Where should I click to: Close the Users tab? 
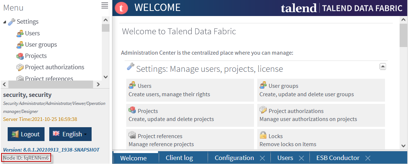pos(301,158)
